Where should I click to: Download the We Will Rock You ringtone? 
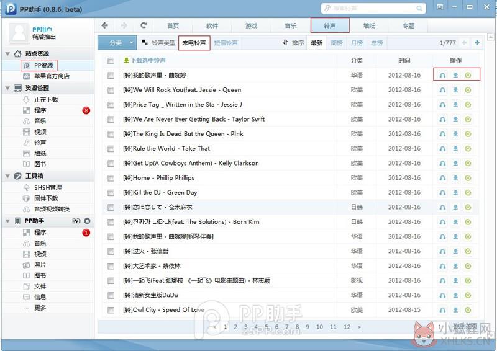pyautogui.click(x=455, y=90)
